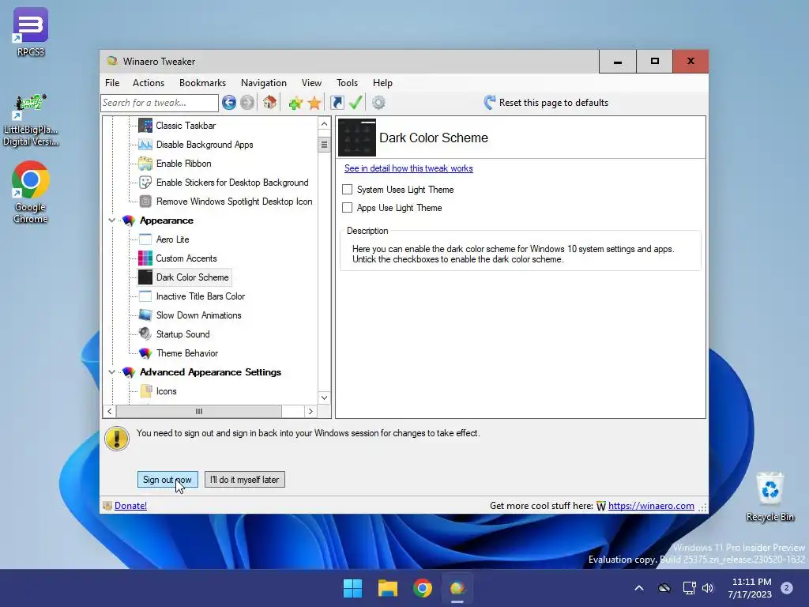Click the Startup Sound speaker icon
809x607 pixels.
tap(145, 334)
